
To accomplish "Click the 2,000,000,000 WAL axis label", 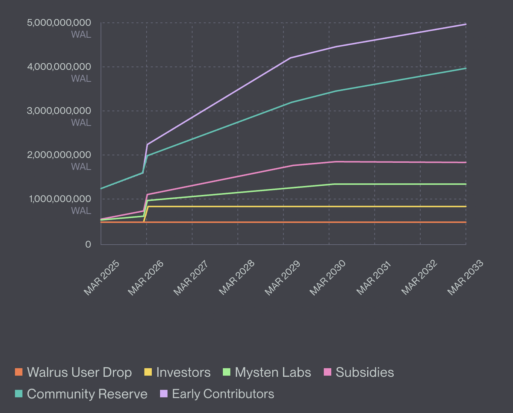I will 59,155.
